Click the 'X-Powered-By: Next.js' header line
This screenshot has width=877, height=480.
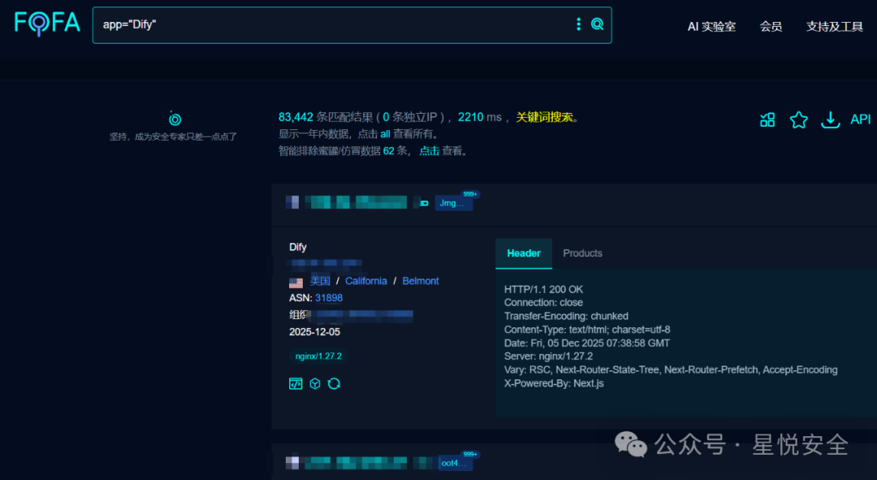coord(554,383)
